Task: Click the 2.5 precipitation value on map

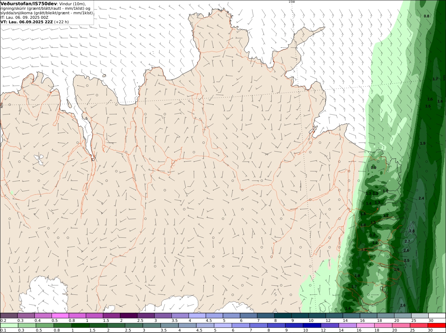Action: click(x=407, y=260)
